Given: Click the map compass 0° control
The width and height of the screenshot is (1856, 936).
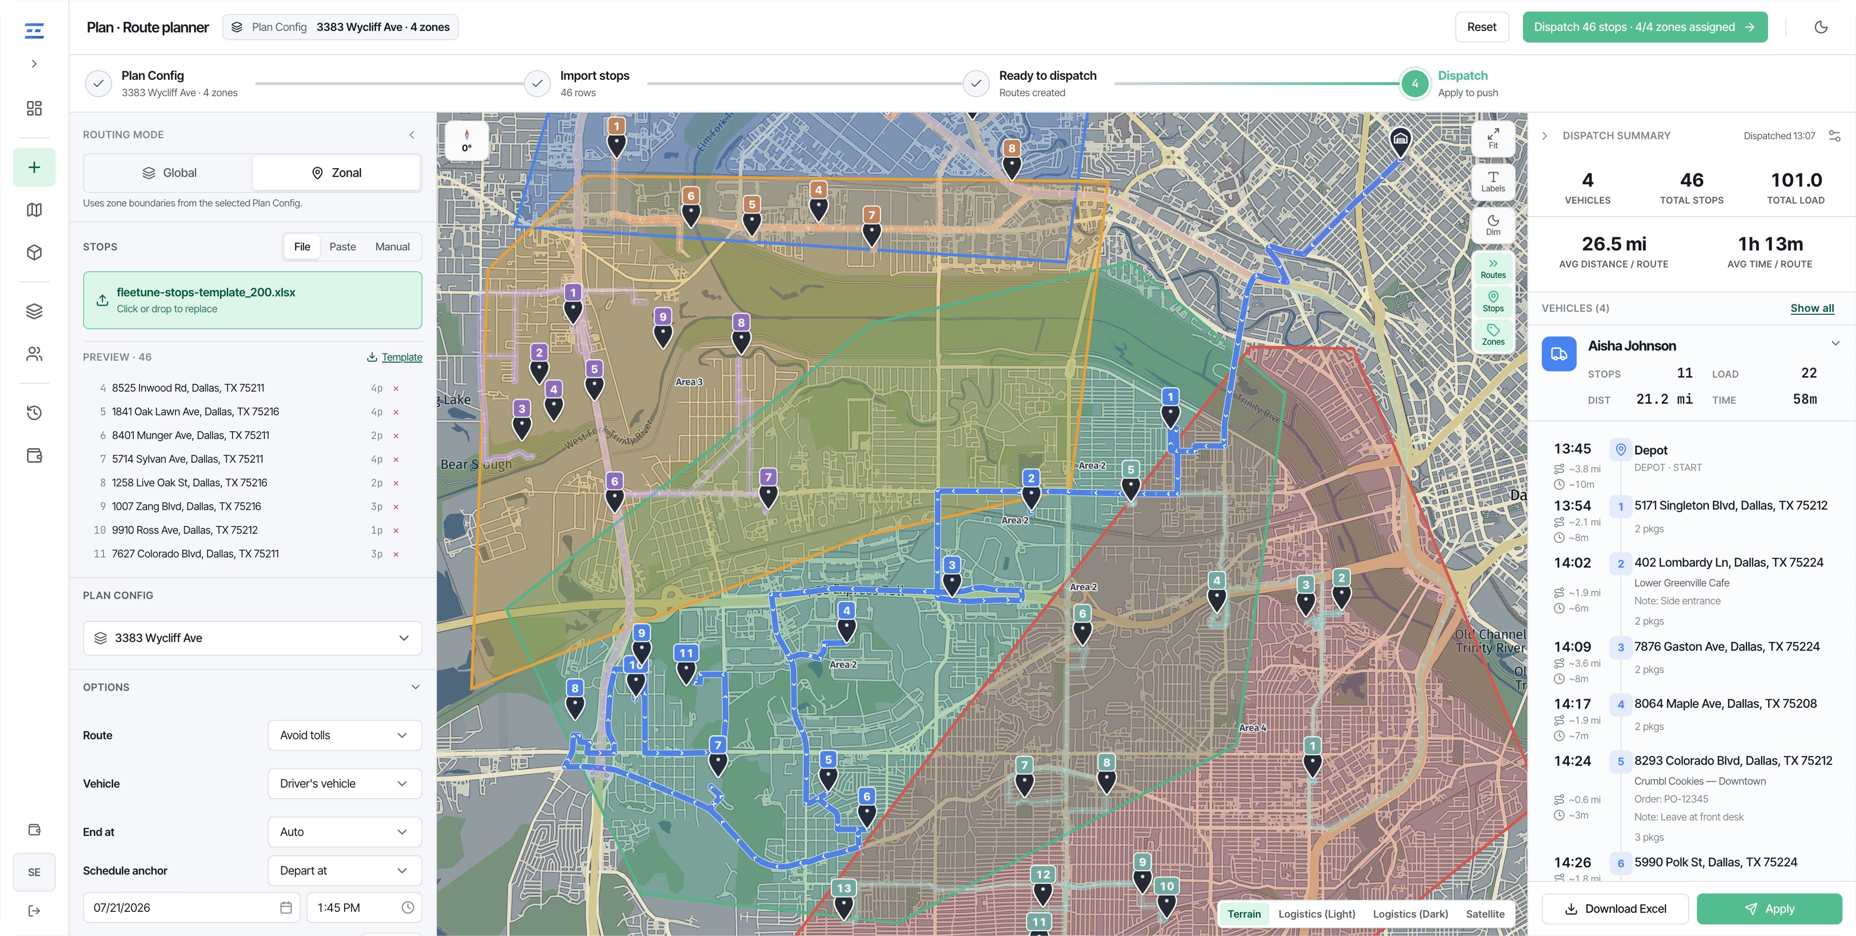Looking at the screenshot, I should pos(467,141).
